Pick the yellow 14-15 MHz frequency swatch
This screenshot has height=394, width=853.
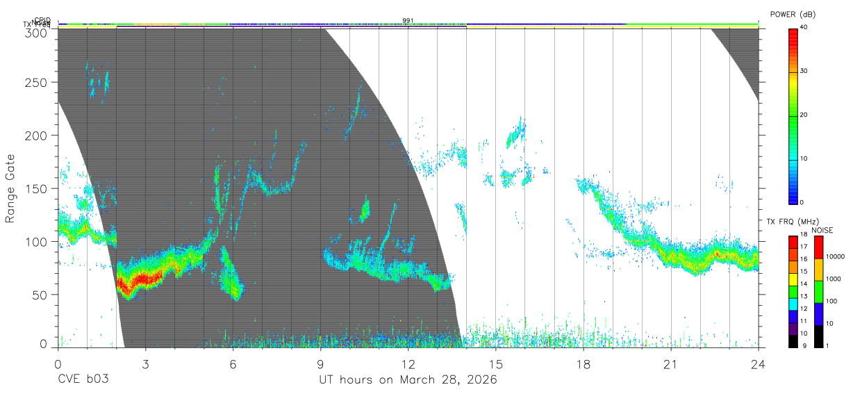793,279
